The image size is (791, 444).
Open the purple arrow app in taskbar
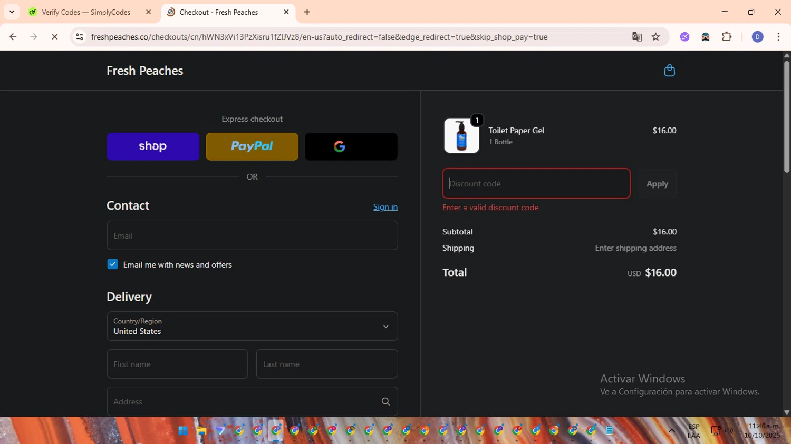coord(220,431)
